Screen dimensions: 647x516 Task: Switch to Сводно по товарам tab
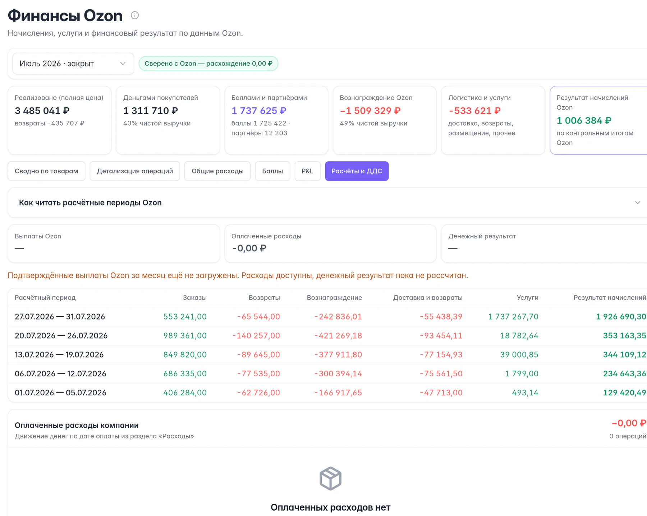(46, 171)
